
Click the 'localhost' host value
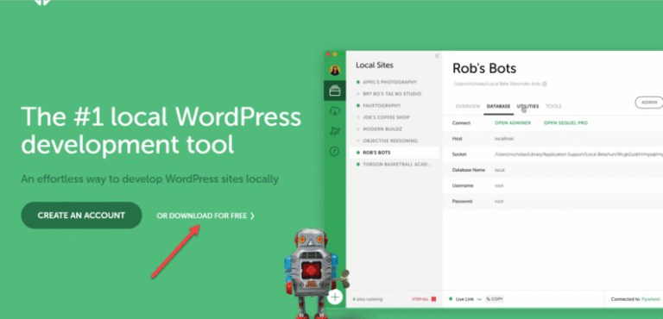504,139
